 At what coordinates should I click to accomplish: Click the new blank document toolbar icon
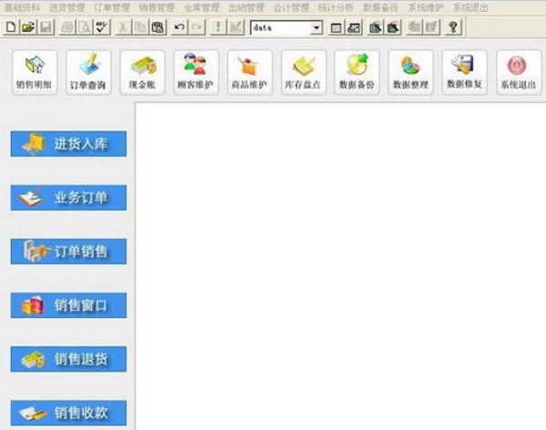click(11, 27)
